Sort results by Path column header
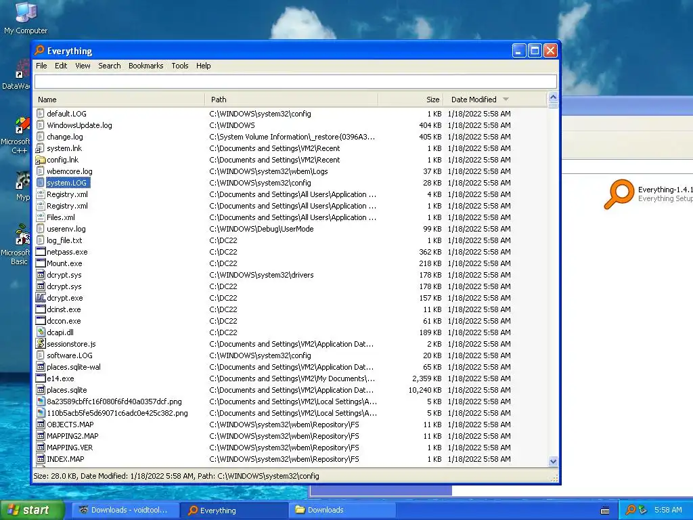693x520 pixels. click(x=292, y=100)
